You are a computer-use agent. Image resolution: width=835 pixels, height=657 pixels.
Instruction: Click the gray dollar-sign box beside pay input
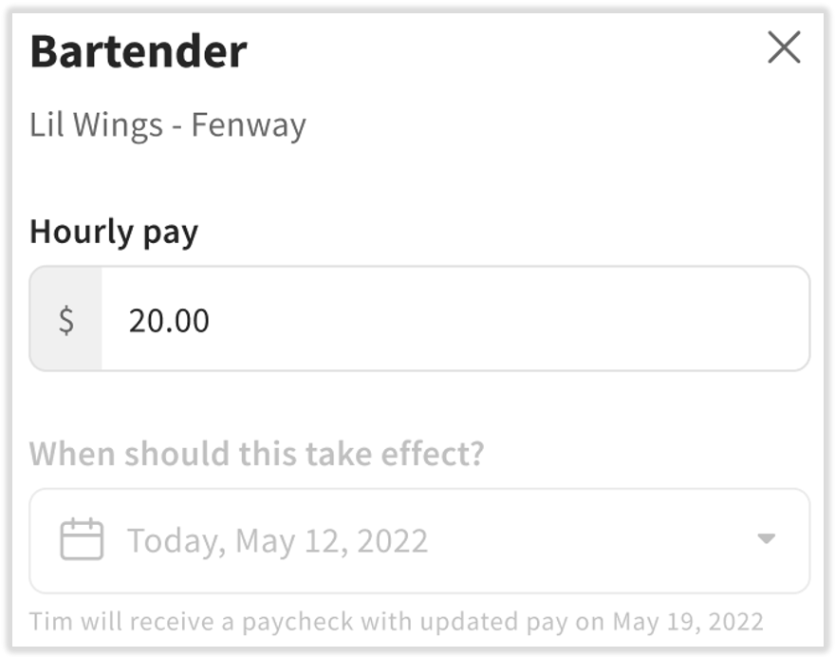(65, 318)
